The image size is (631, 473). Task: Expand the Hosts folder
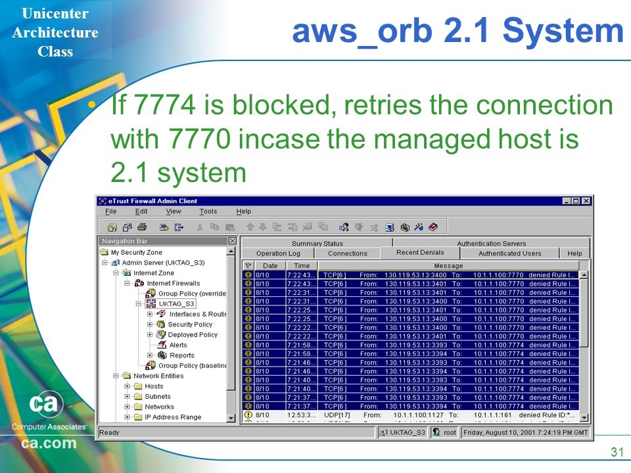pyautogui.click(x=127, y=386)
